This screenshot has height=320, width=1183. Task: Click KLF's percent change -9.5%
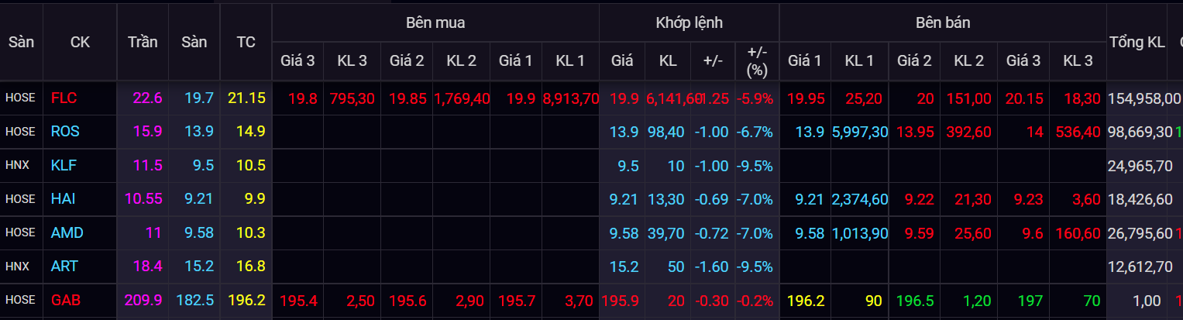(756, 165)
